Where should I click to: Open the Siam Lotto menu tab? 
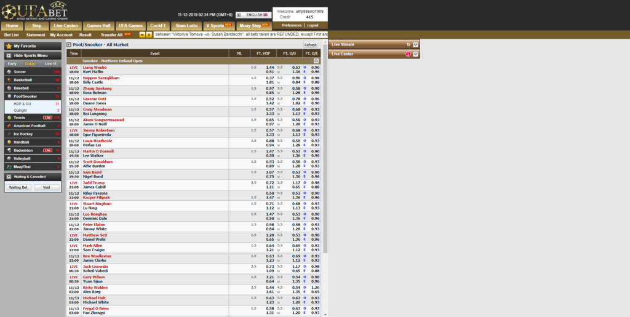186,26
